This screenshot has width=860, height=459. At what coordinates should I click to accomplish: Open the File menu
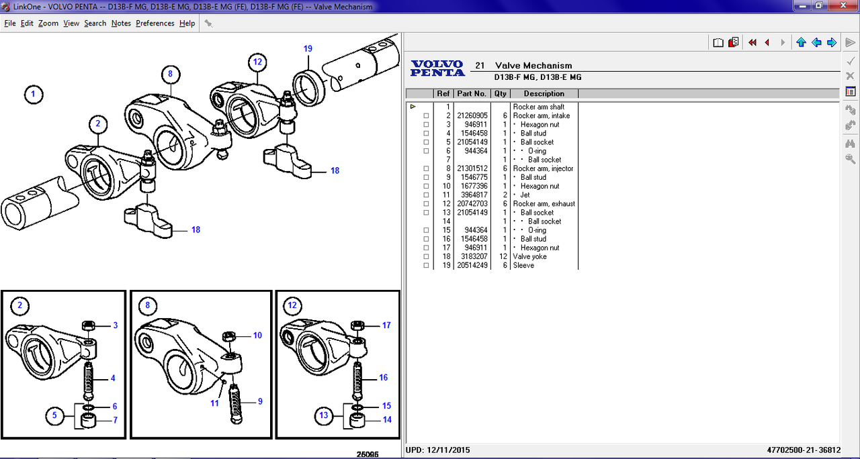pyautogui.click(x=10, y=23)
